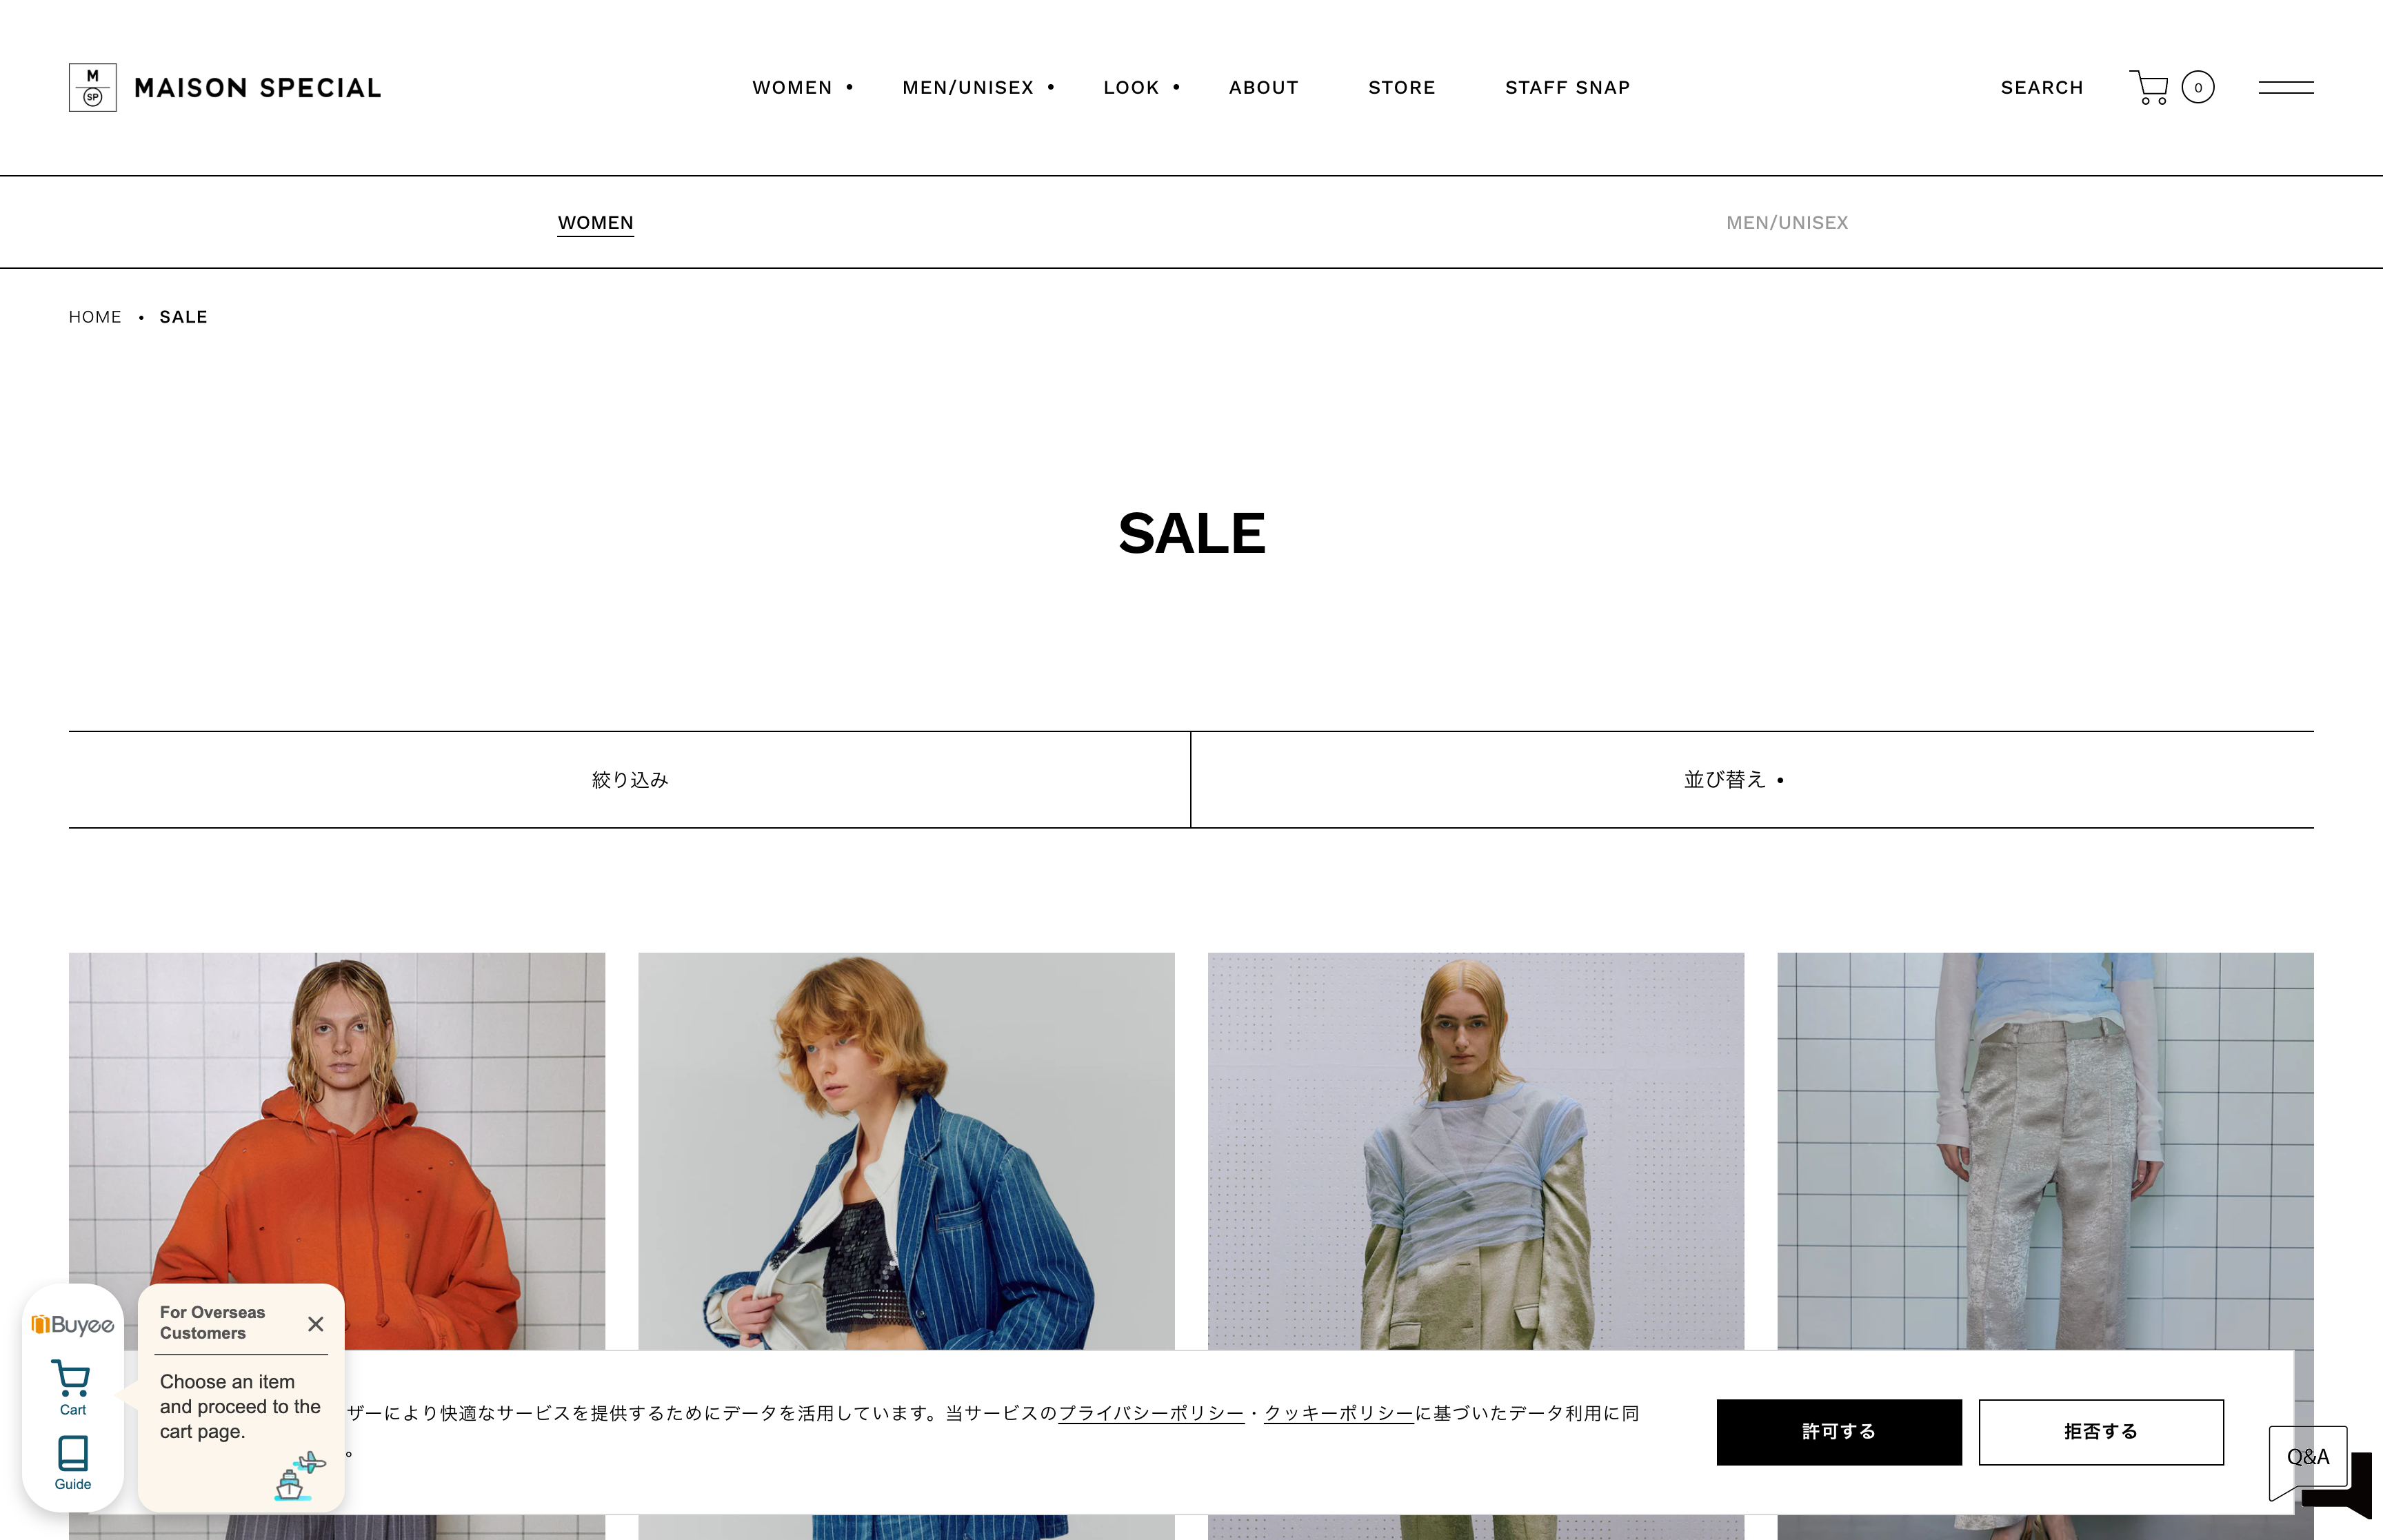The height and width of the screenshot is (1540, 2383).
Task: Click the 許可する accept button
Action: coord(1838,1432)
